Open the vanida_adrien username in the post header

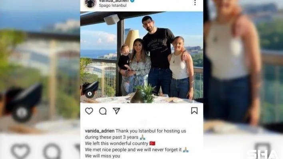tap(114, 1)
